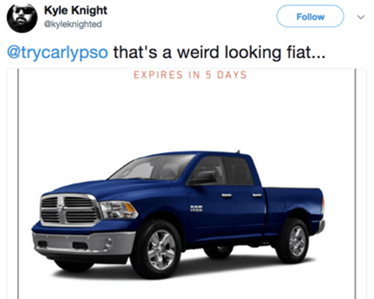Open the @trycarlypso mention
Viewport: 374px width, 299px height.
tap(57, 52)
